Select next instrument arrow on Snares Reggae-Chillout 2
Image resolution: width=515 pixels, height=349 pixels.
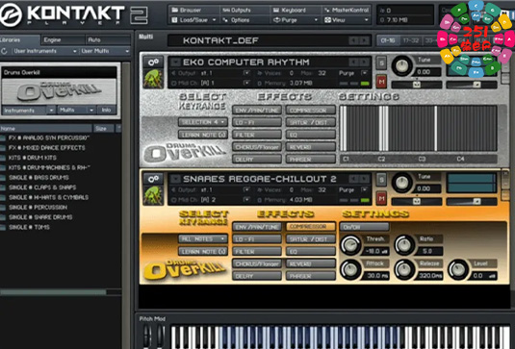364,179
